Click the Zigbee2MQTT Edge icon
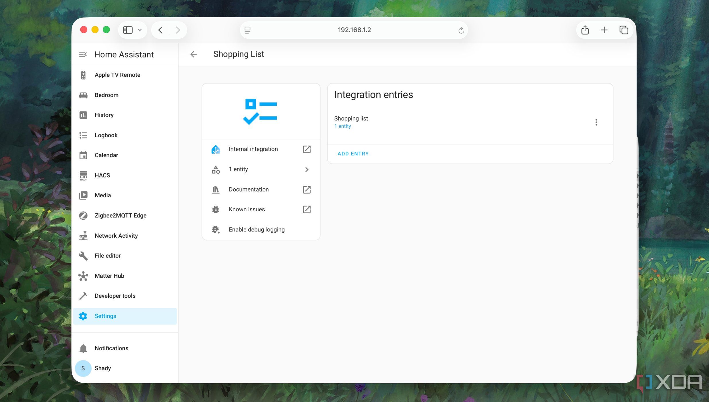The image size is (709, 402). point(83,215)
